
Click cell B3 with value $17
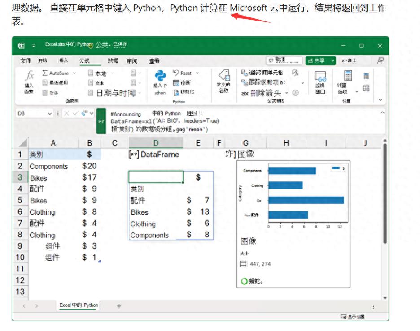click(89, 177)
